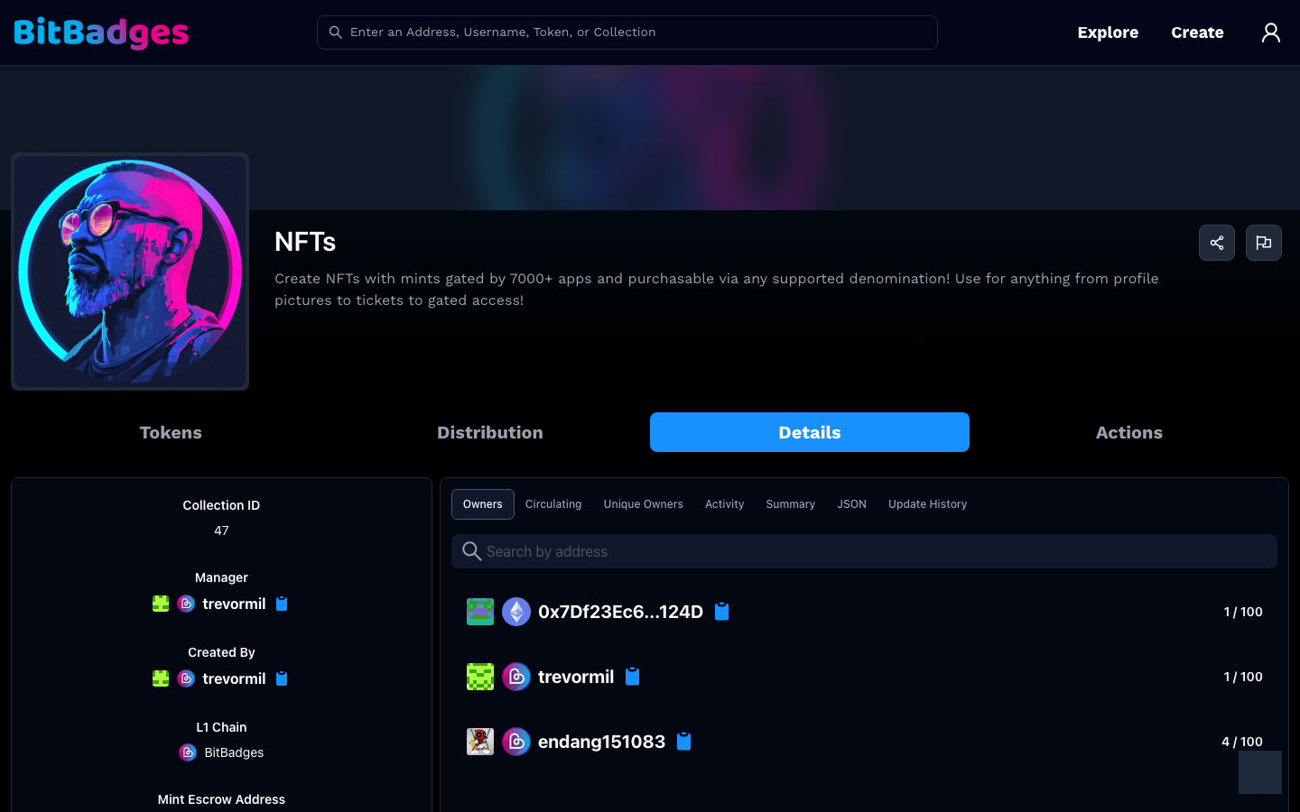Click the owner search magnifier icon
The image size is (1300, 812).
(471, 551)
